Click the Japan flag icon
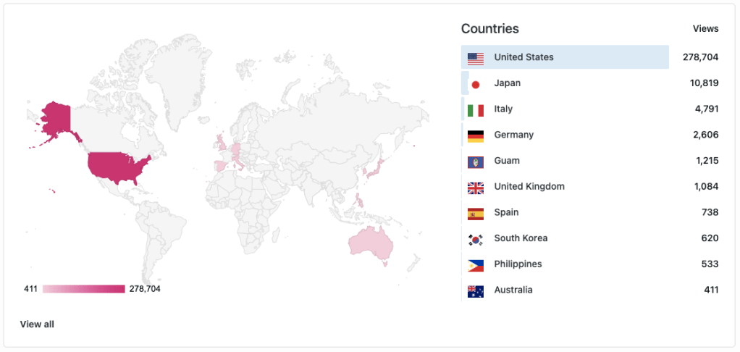Viewport: 740px width, 352px height. pyautogui.click(x=476, y=84)
